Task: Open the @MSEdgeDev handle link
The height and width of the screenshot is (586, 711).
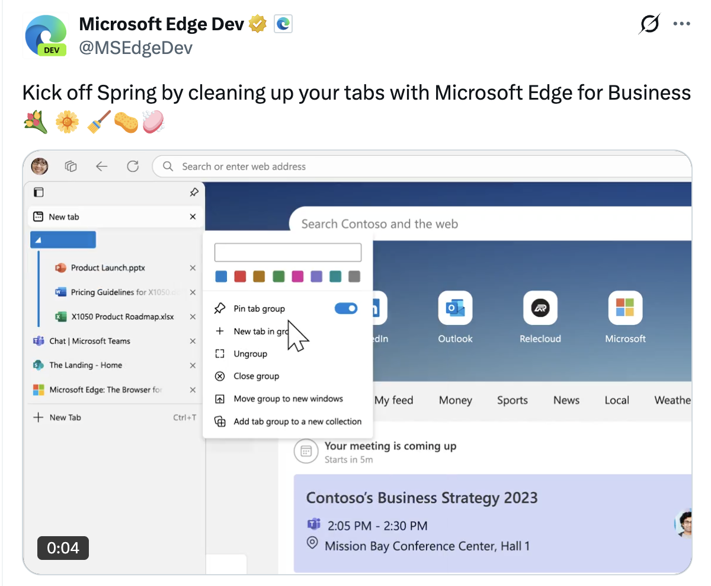Action: (135, 48)
